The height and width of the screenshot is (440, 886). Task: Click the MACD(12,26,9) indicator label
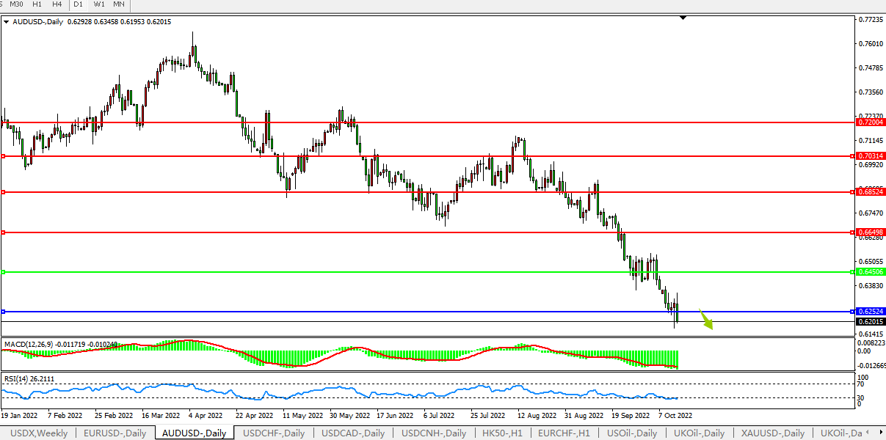pos(29,343)
